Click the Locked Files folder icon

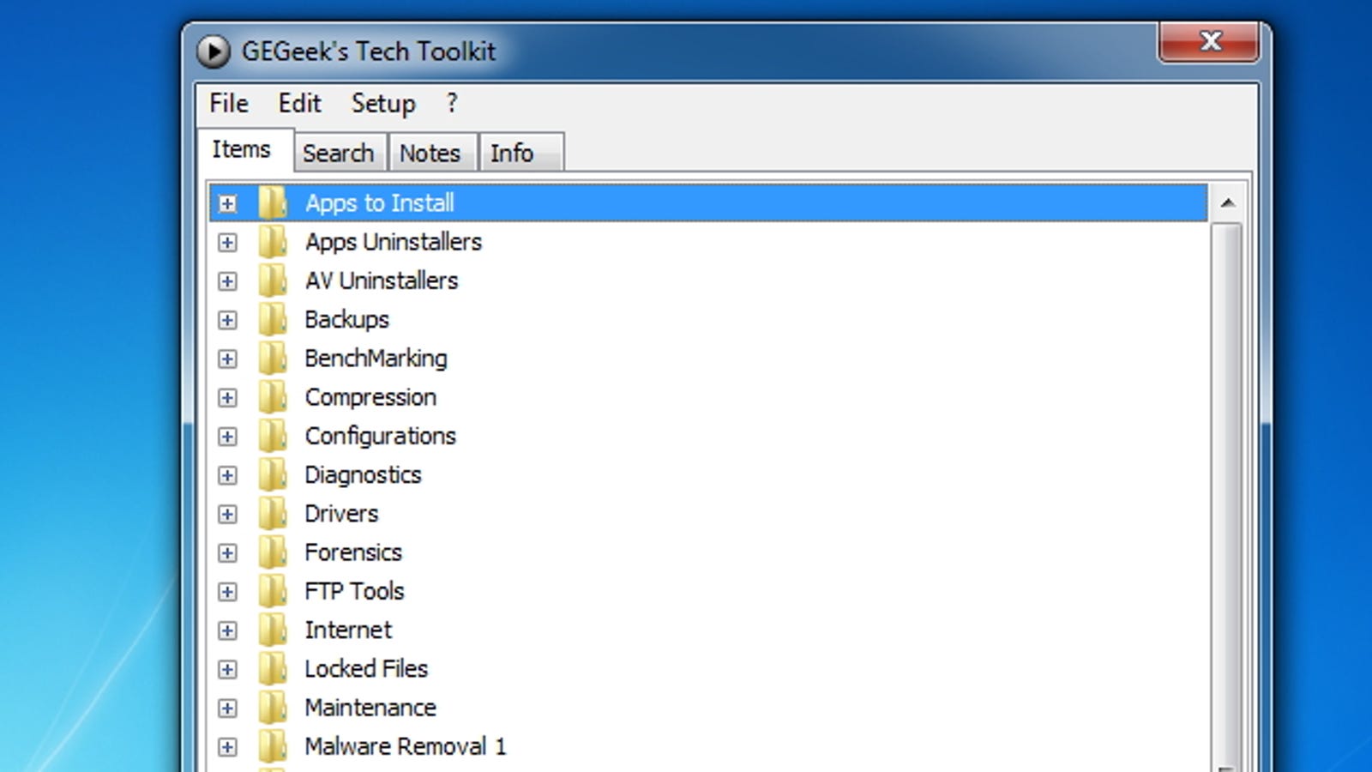point(273,669)
